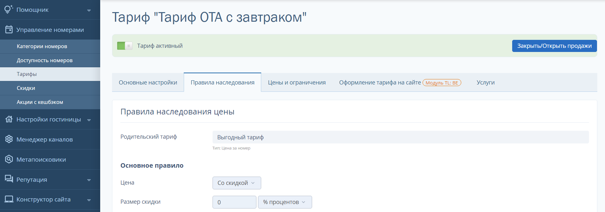
Task: Open the % процентов unit dropdown
Action: pyautogui.click(x=285, y=202)
